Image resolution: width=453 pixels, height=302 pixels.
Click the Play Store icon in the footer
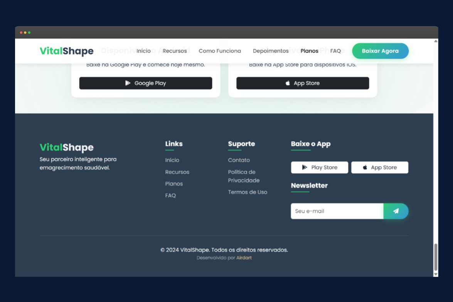pyautogui.click(x=305, y=167)
